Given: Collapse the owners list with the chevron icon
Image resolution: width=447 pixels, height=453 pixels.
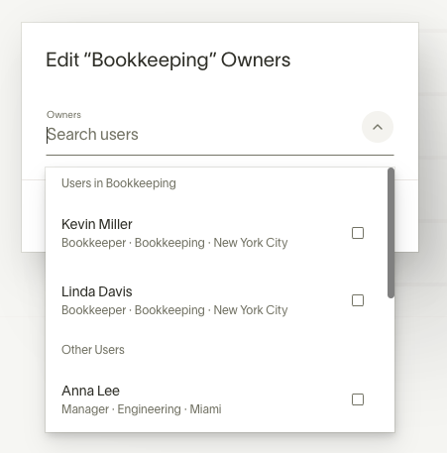Looking at the screenshot, I should click(x=378, y=127).
